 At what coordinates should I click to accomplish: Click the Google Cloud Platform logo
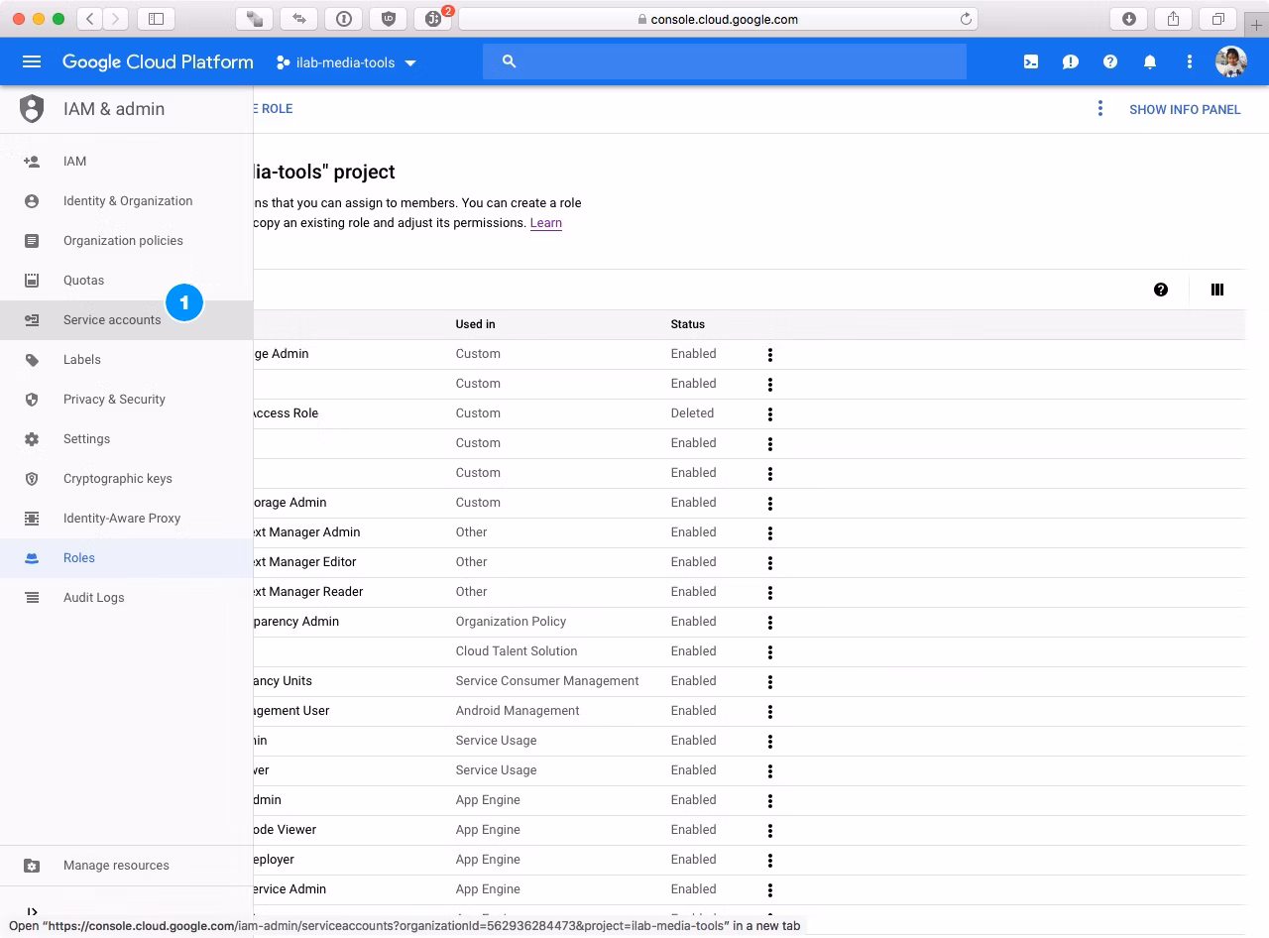click(158, 61)
